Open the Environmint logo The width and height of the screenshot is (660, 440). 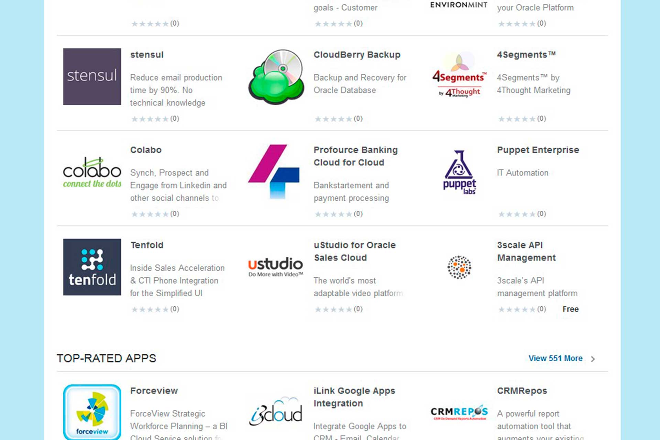pyautogui.click(x=459, y=4)
